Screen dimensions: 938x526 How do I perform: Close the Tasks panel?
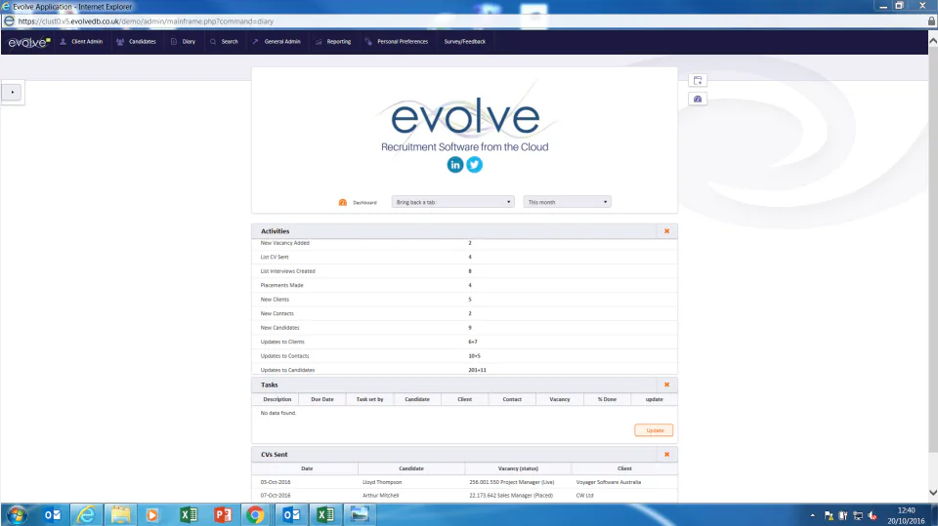[666, 384]
